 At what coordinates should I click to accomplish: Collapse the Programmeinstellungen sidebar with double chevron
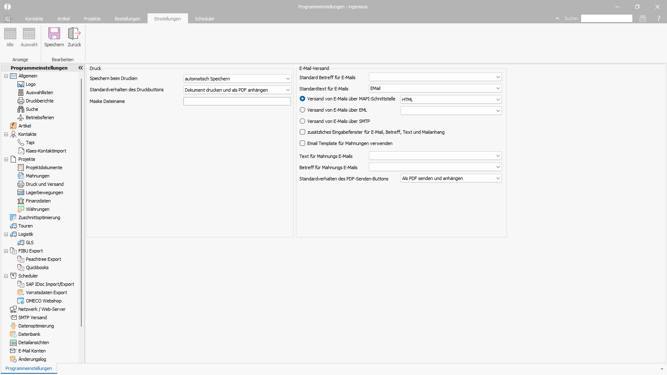click(80, 67)
